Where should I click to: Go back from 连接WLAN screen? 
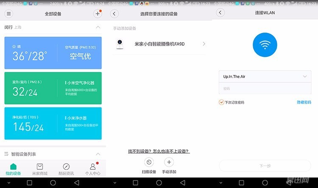[220, 13]
